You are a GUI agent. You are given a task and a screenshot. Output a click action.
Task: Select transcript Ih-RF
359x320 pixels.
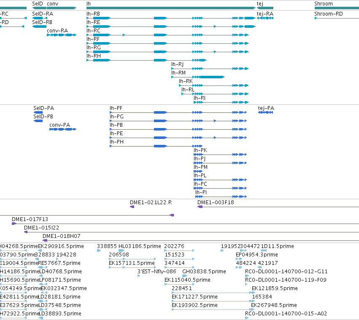tap(167, 43)
